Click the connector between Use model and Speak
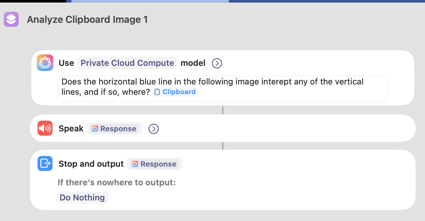Screen dimensions: 425x221 tap(222, 110)
